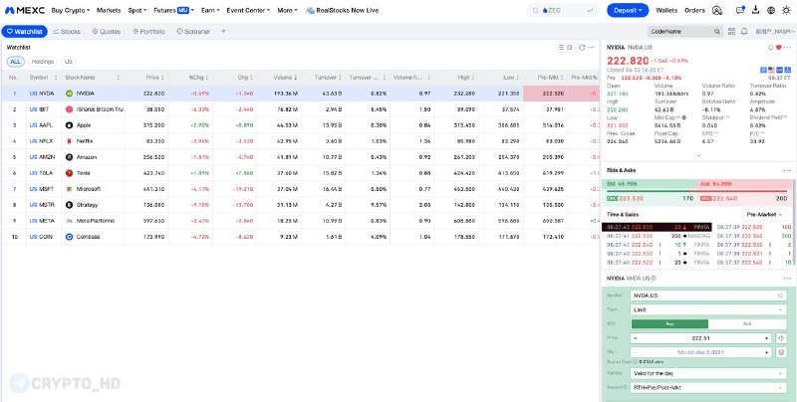This screenshot has width=797, height=402.
Task: Sort the table by Price column
Action: pyautogui.click(x=154, y=78)
